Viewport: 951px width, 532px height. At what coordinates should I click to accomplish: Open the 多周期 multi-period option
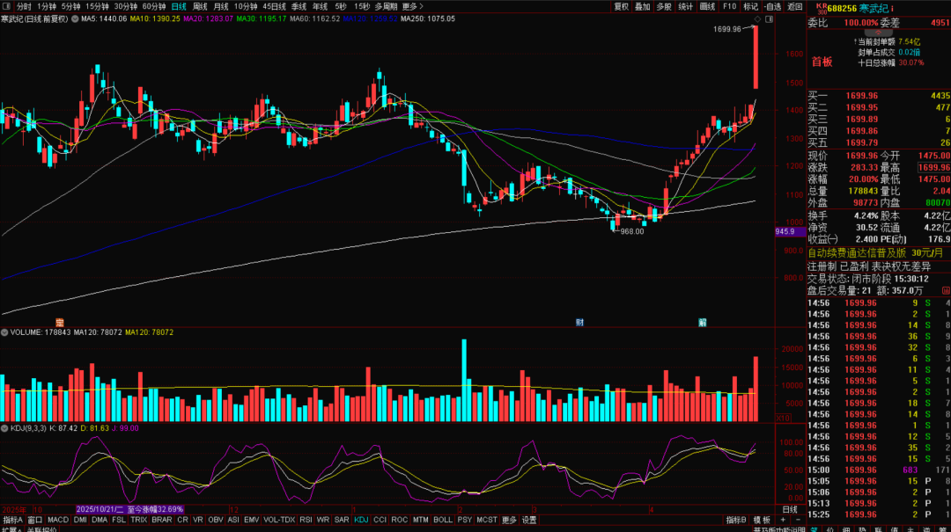click(x=386, y=6)
